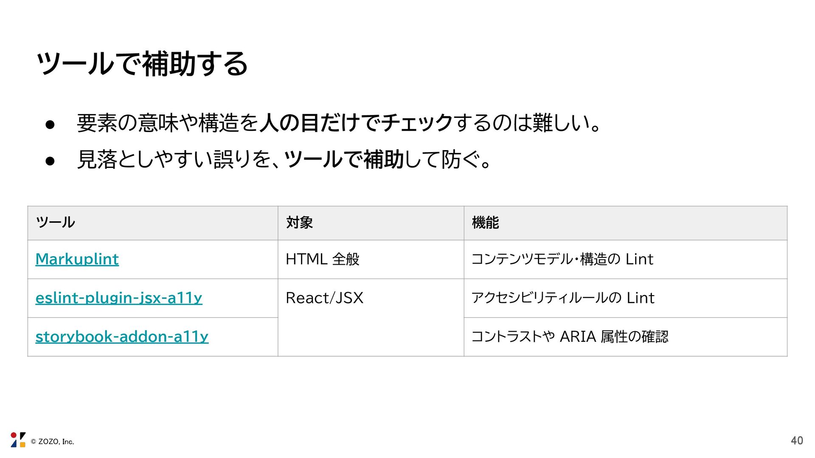Click the ツール column header
815x458 pixels.
tap(153, 223)
